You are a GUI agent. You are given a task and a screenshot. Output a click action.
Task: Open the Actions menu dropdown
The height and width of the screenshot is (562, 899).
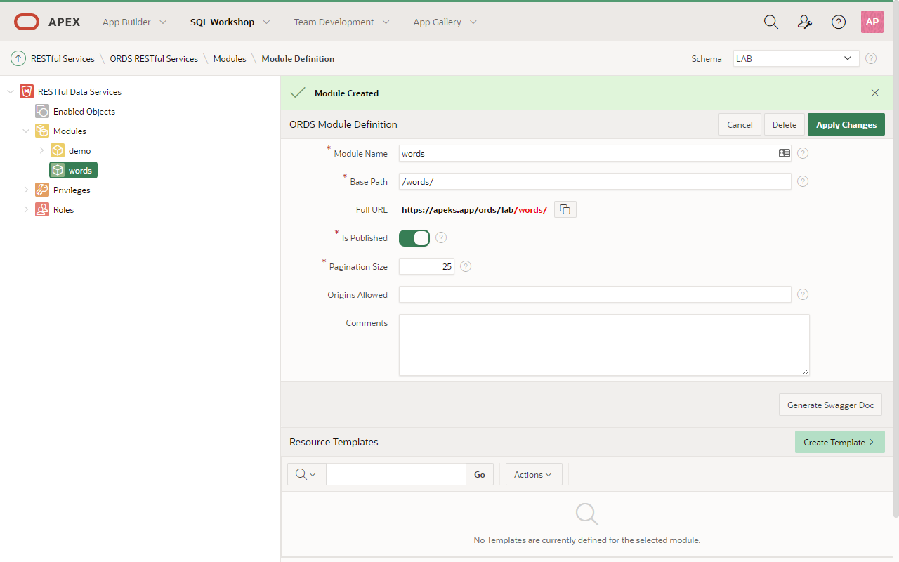coord(534,474)
